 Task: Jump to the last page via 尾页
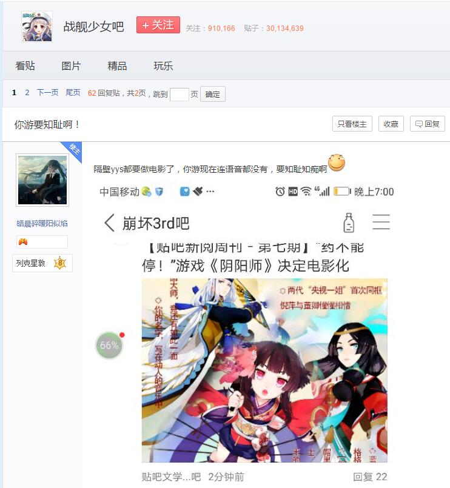pos(73,92)
